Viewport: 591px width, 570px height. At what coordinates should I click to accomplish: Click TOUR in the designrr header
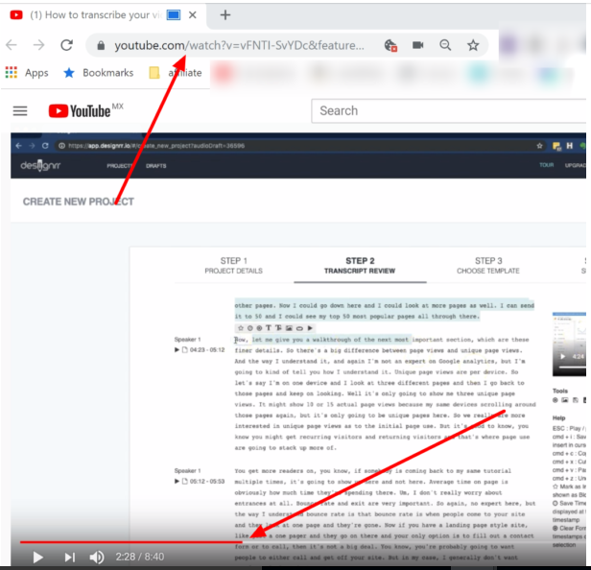pyautogui.click(x=547, y=165)
